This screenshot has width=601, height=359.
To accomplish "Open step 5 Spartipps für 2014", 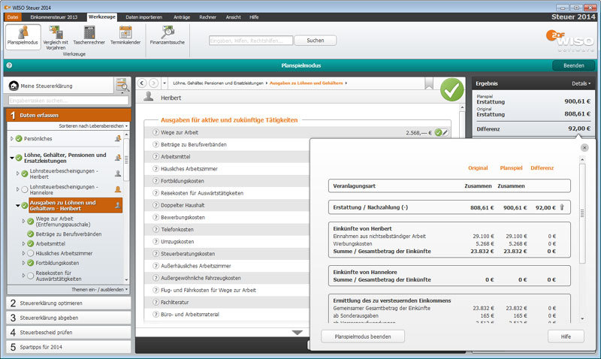I will pyautogui.click(x=68, y=347).
